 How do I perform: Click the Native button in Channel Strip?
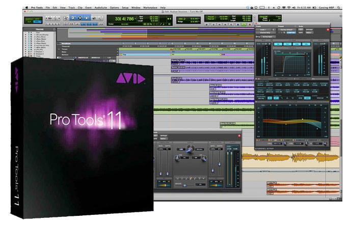pyautogui.click(x=309, y=33)
